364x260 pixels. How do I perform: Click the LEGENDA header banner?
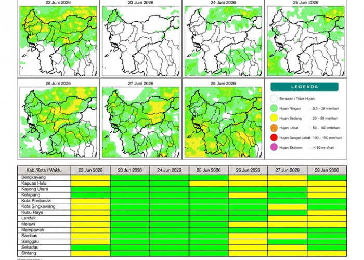[x=304, y=87]
